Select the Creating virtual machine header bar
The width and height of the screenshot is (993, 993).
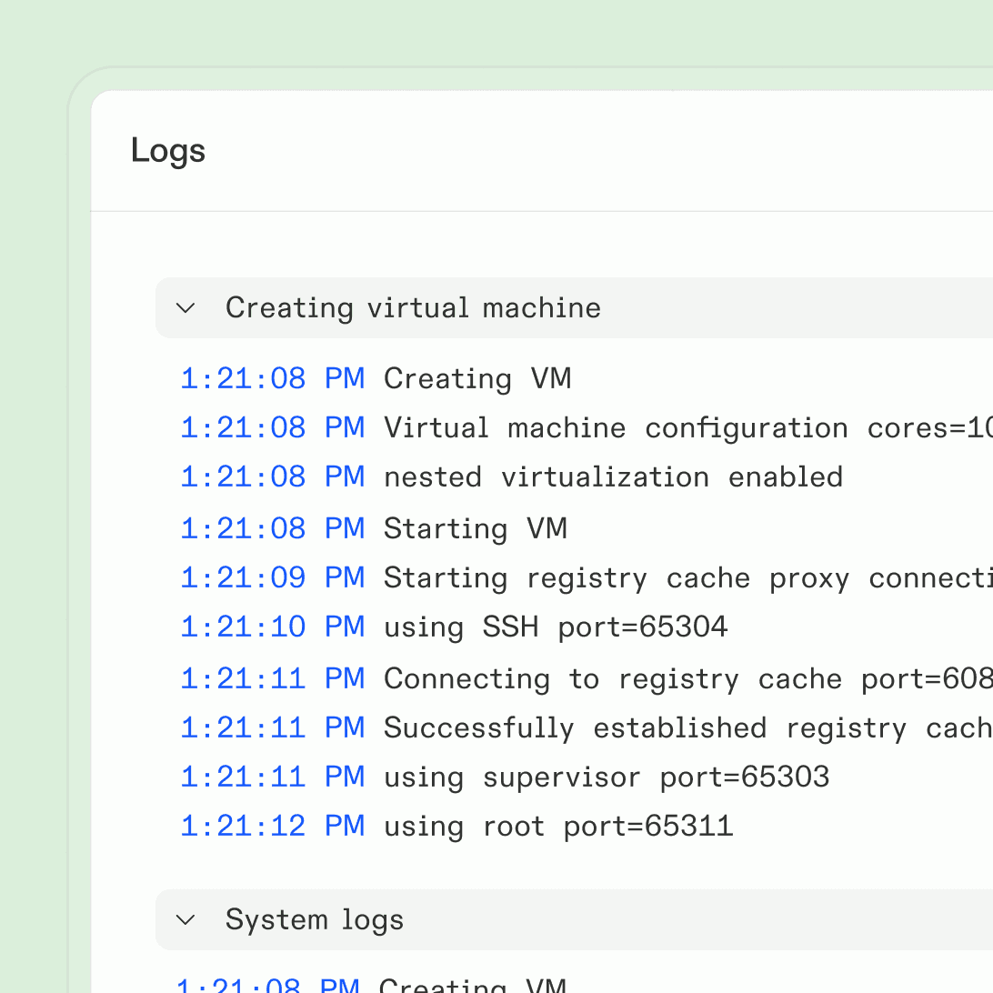coord(413,307)
